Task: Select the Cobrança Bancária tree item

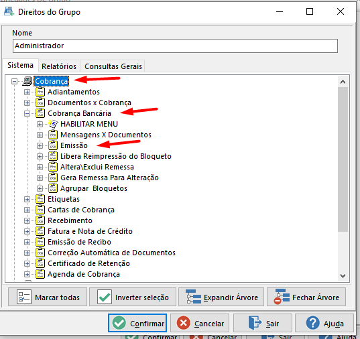Action: (79, 113)
